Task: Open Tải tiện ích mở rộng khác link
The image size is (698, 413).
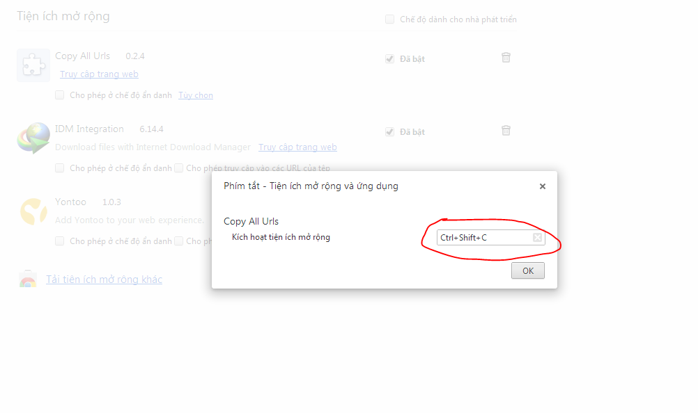Action: 104,280
